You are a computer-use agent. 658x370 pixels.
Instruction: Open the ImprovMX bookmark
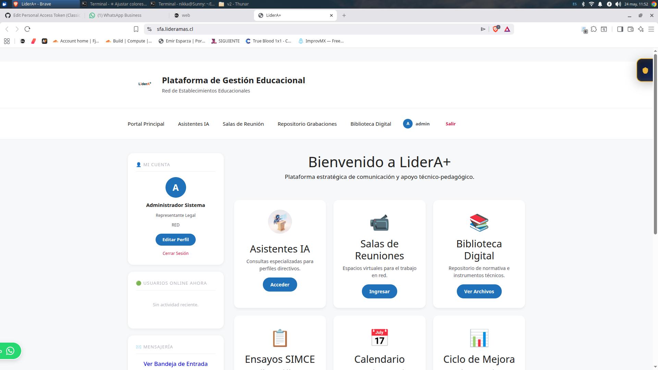(321, 41)
